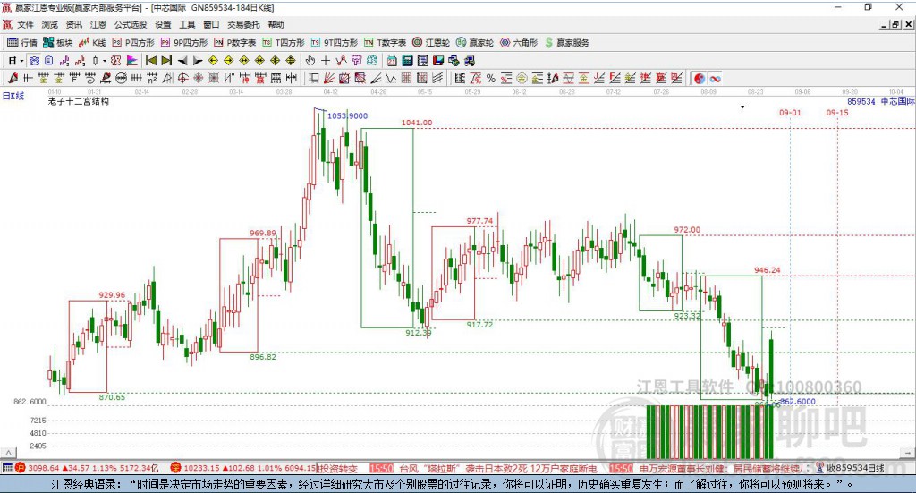The image size is (916, 493).
Task: Open the T数字表 time table
Action: click(x=385, y=43)
